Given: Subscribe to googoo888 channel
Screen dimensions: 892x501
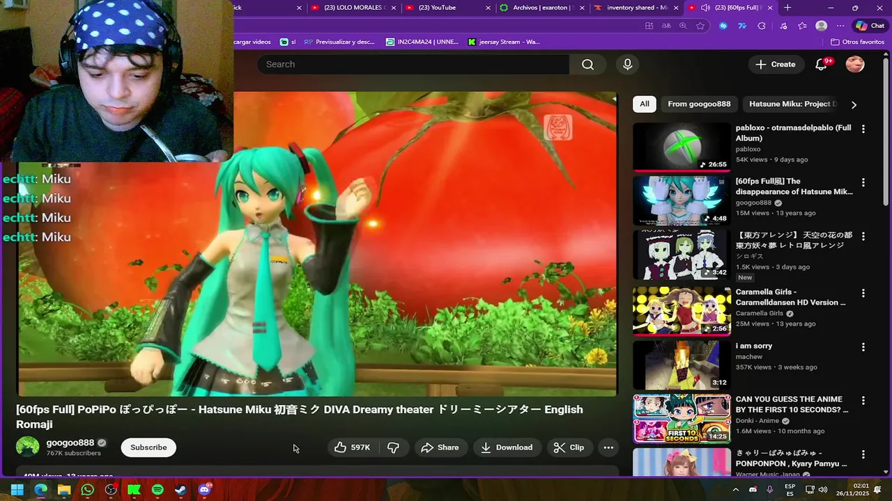Looking at the screenshot, I should (148, 447).
